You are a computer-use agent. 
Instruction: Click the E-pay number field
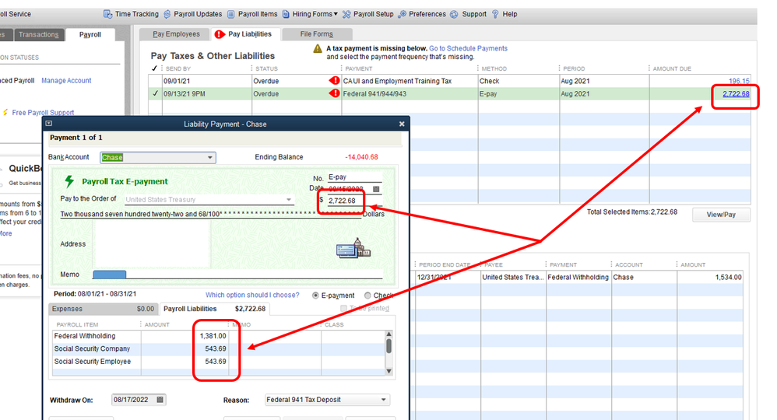tap(354, 177)
